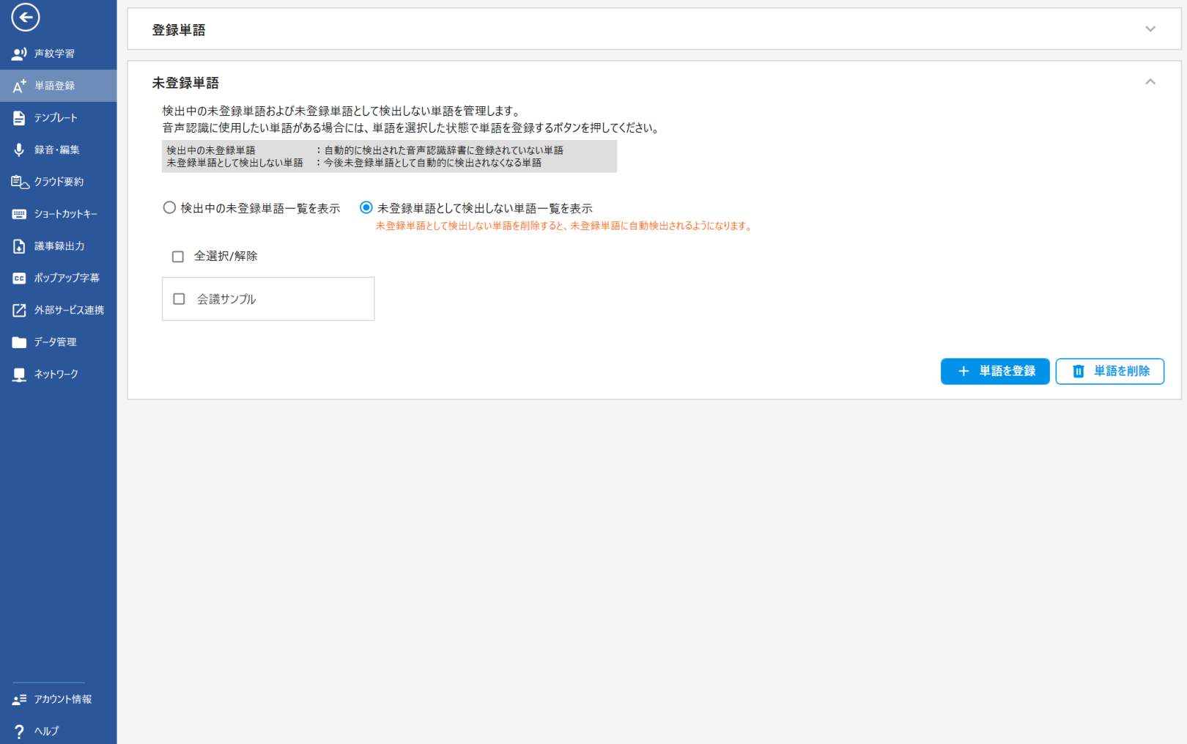The height and width of the screenshot is (744, 1187).
Task: Click the ヘルプ question mark icon
Action: pyautogui.click(x=19, y=731)
